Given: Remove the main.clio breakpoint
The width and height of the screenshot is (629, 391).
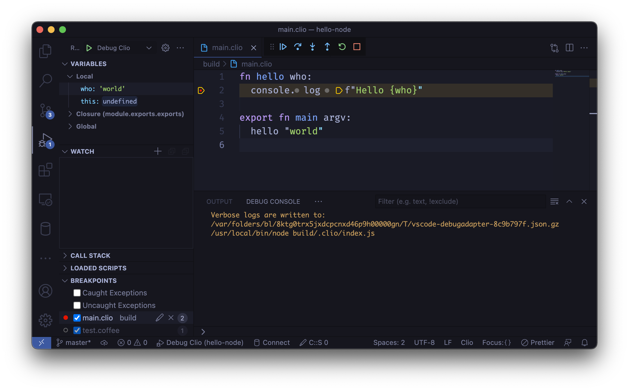Looking at the screenshot, I should (x=171, y=318).
